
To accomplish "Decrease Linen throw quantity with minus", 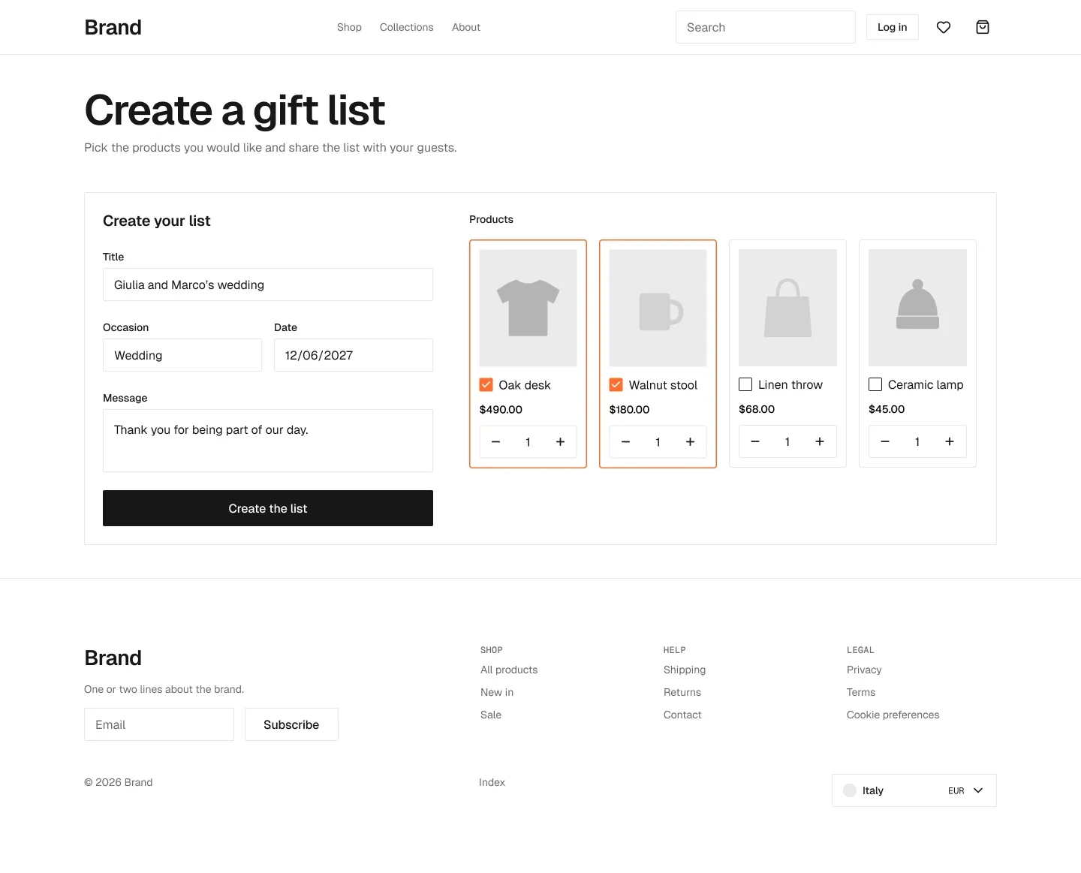I will (x=755, y=441).
